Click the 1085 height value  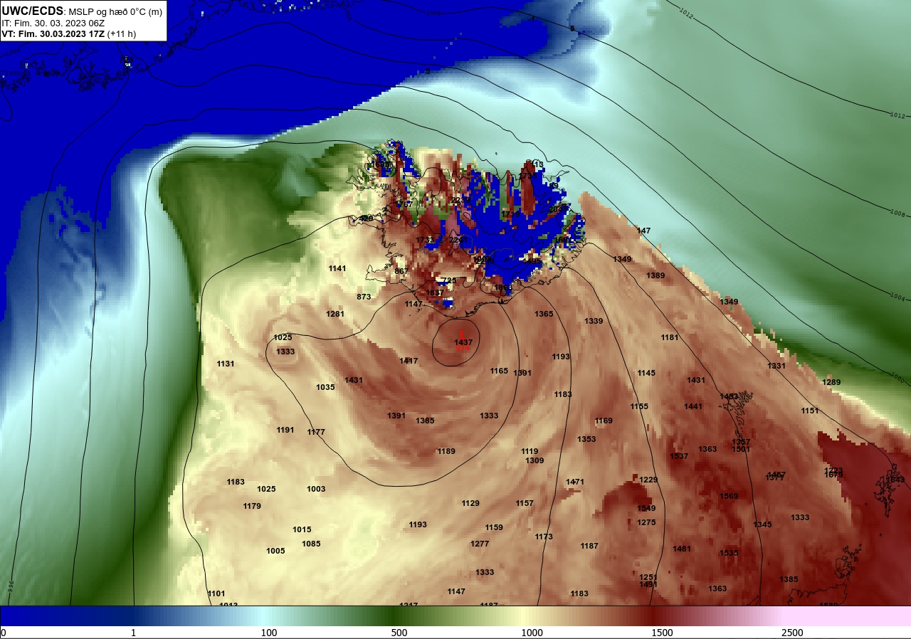click(x=311, y=544)
